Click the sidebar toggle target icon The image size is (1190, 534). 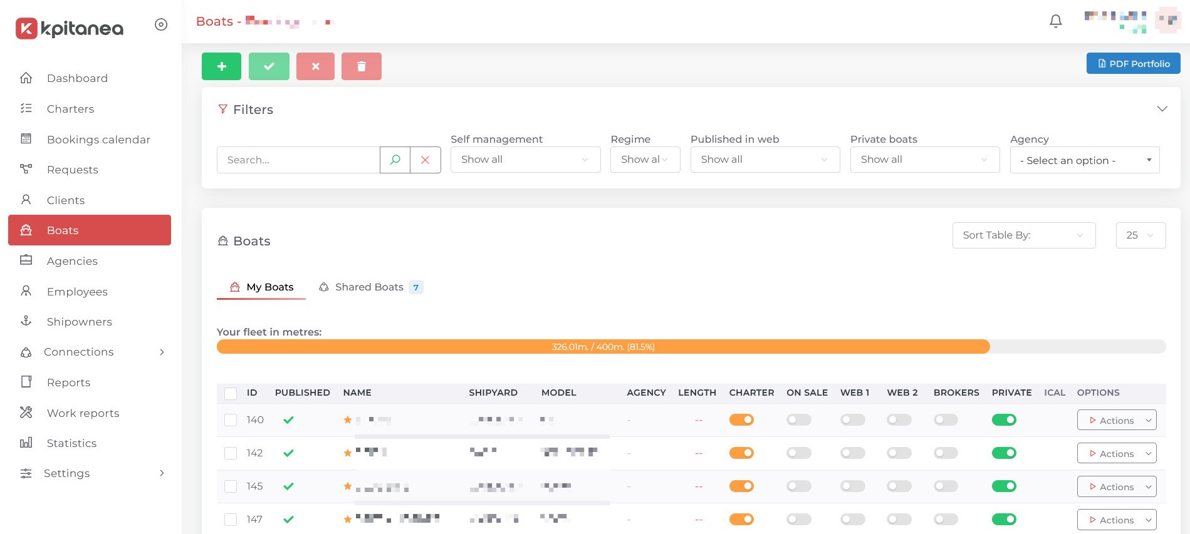(x=161, y=24)
